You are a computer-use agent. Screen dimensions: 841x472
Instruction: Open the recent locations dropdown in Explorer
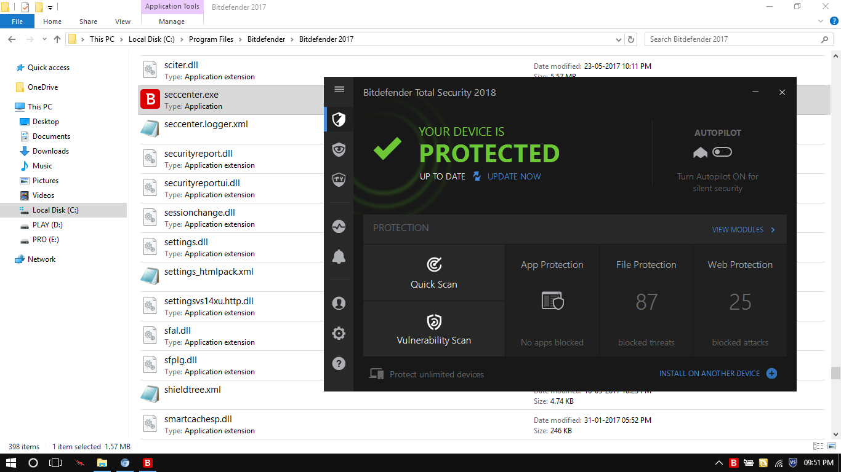(x=44, y=39)
